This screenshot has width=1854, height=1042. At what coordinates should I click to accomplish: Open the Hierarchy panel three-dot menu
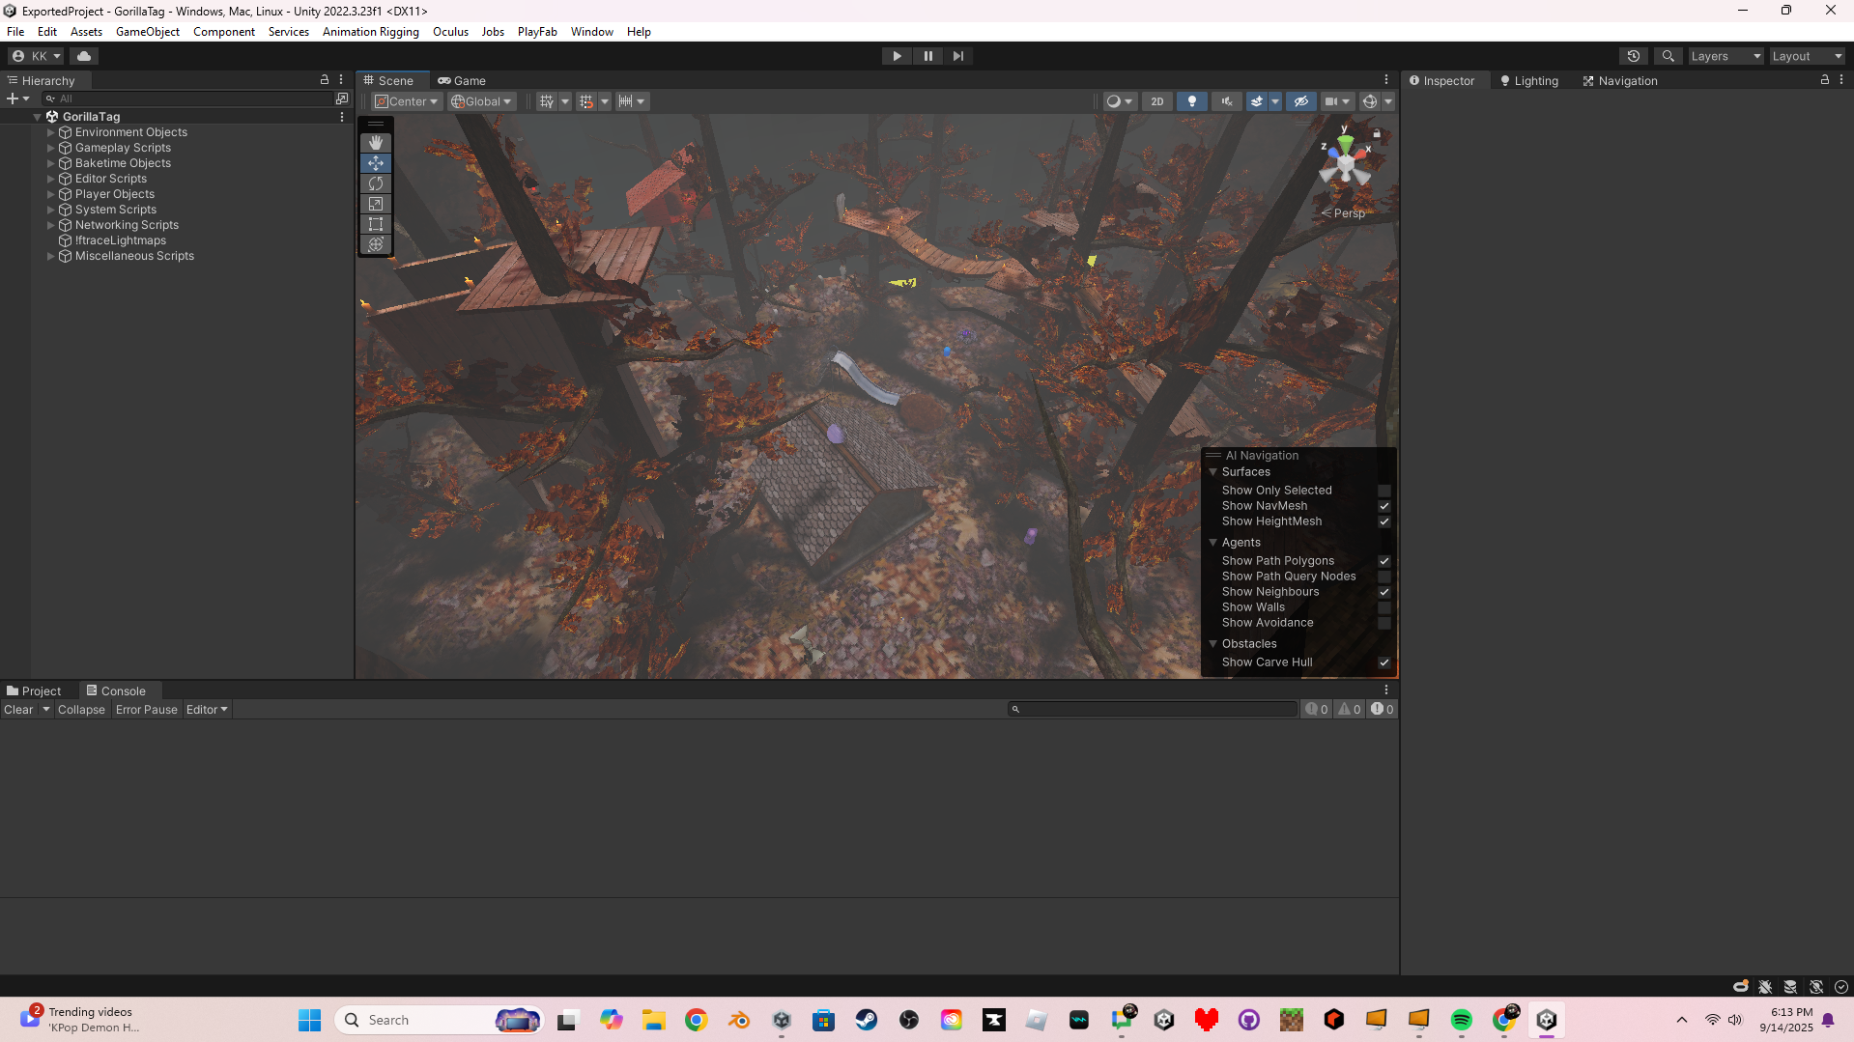click(341, 80)
